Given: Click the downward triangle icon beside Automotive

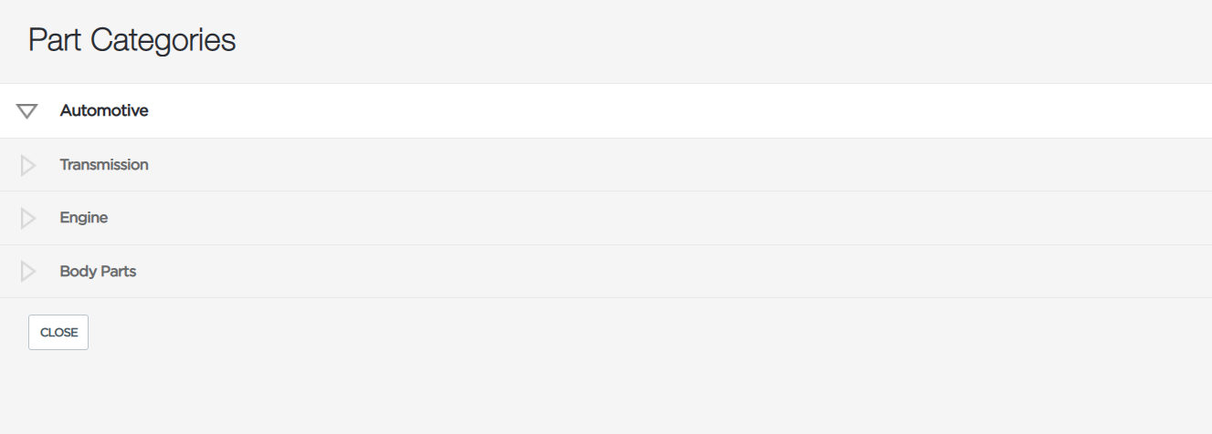Looking at the screenshot, I should [27, 111].
